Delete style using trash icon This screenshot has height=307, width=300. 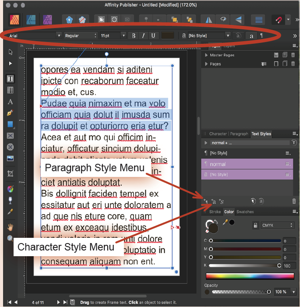pyautogui.click(x=293, y=201)
